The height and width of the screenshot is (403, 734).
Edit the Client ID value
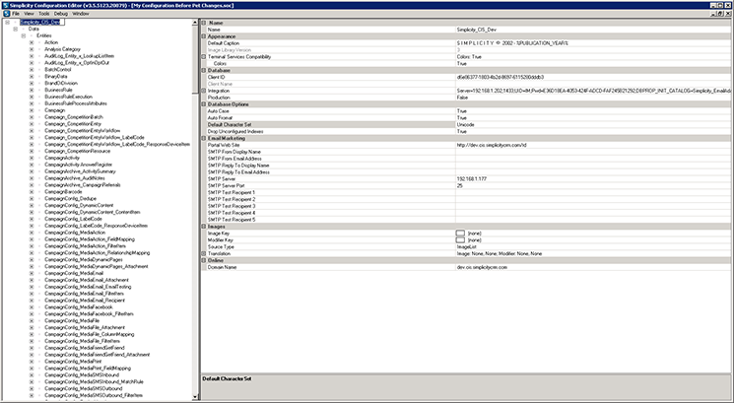pyautogui.click(x=593, y=77)
